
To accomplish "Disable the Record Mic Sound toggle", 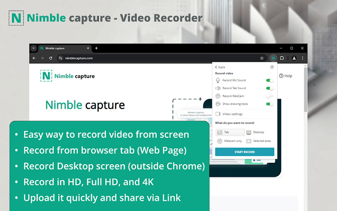I will click(x=270, y=80).
